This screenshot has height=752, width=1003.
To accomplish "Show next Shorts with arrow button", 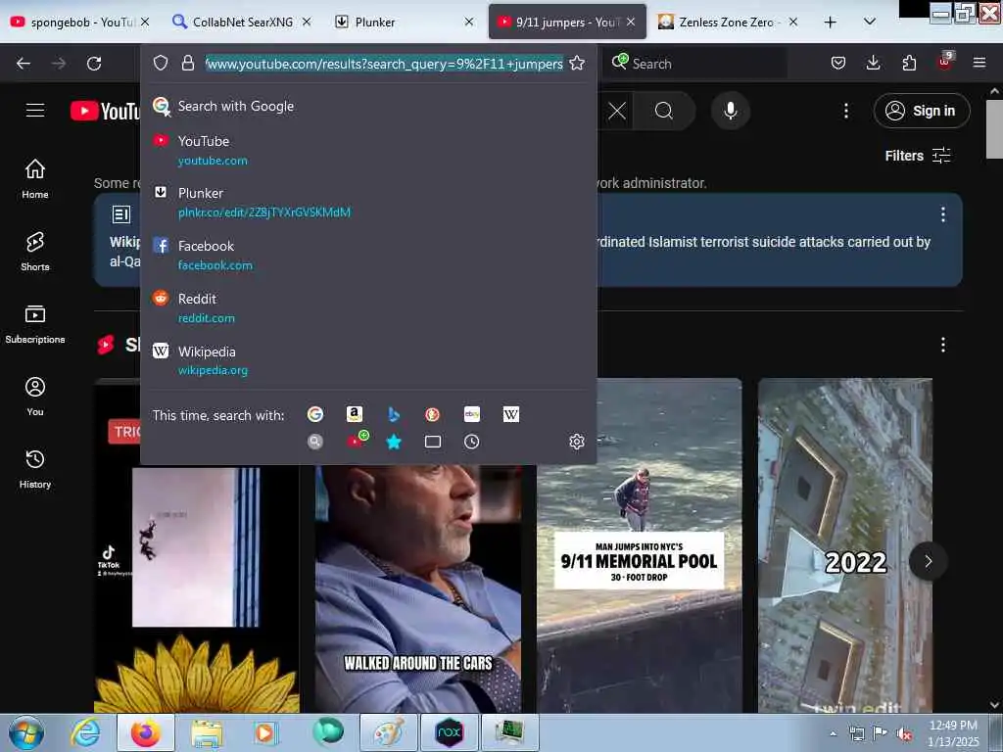I will coord(928,561).
